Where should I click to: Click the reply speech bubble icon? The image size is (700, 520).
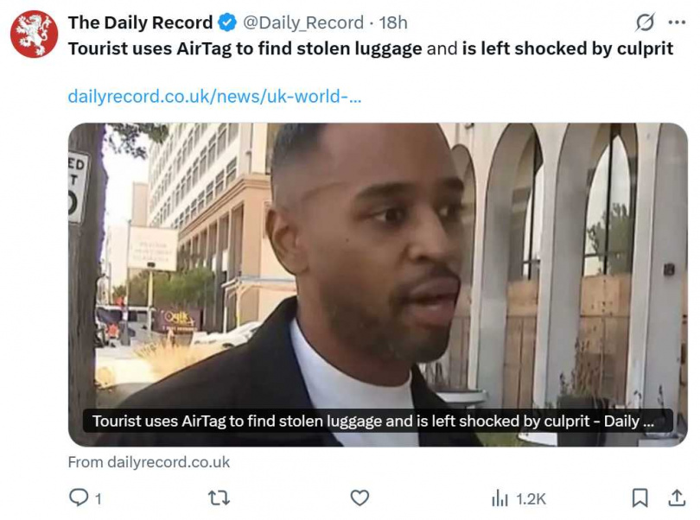[79, 498]
